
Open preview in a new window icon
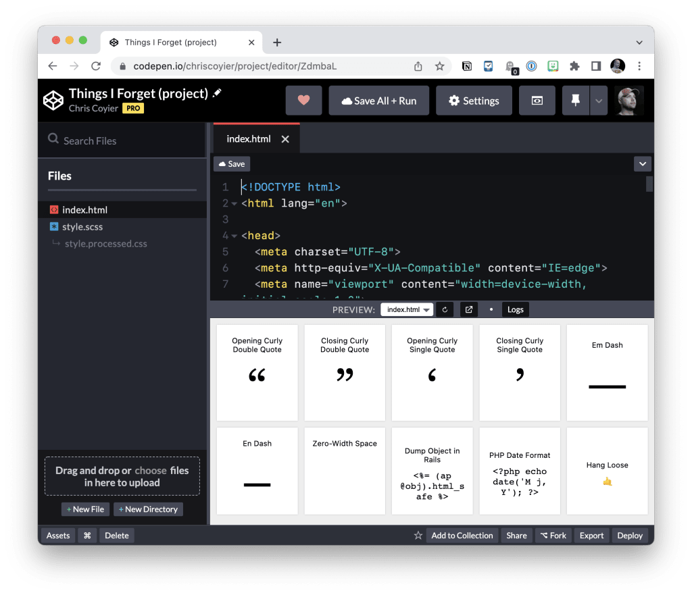coord(468,309)
